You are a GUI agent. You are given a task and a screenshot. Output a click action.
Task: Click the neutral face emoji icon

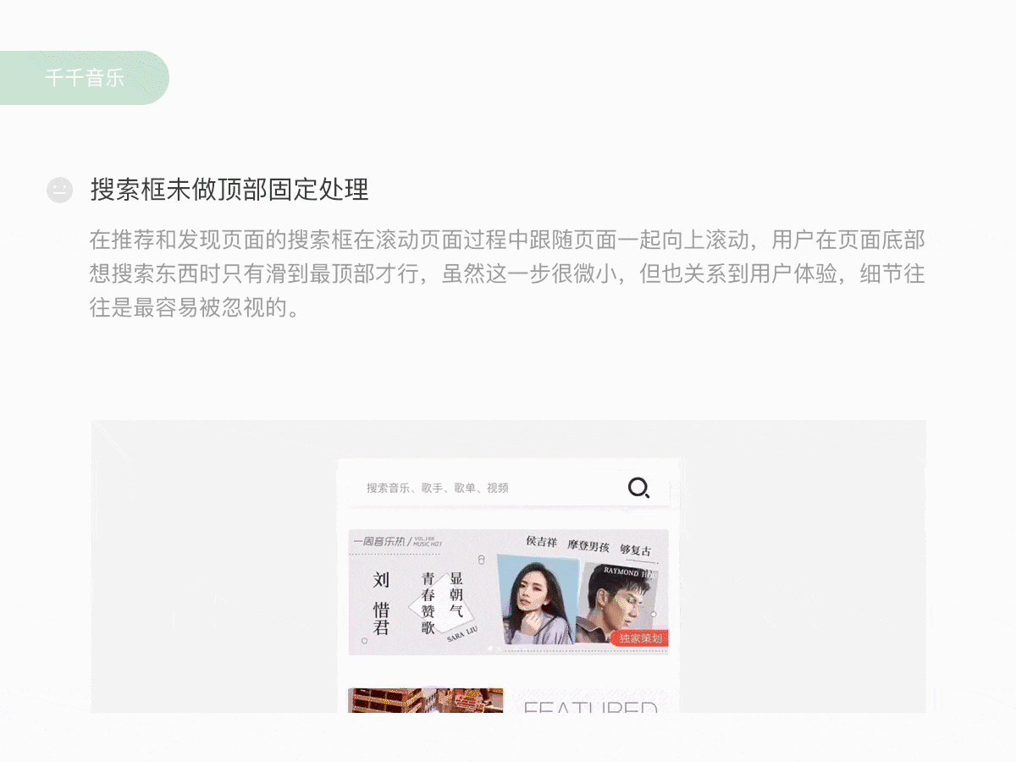[x=59, y=190]
